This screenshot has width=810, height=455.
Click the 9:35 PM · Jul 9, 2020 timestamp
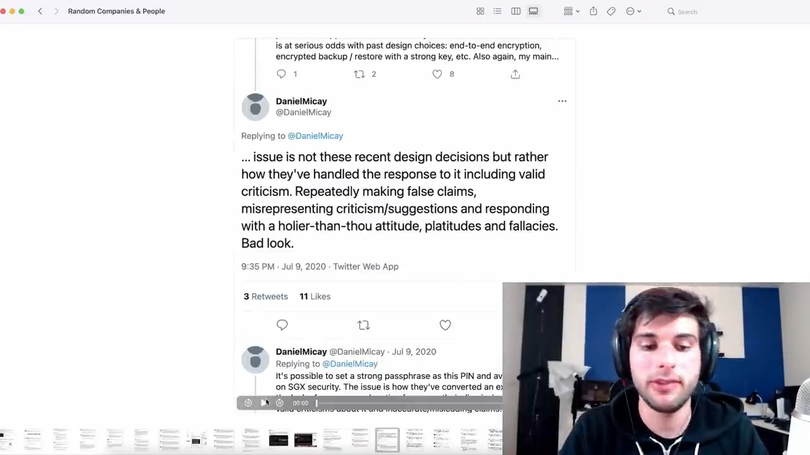[x=283, y=267]
